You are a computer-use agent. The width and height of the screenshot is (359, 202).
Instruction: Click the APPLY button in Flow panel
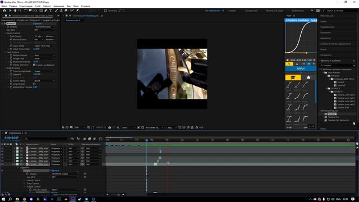[301, 68]
